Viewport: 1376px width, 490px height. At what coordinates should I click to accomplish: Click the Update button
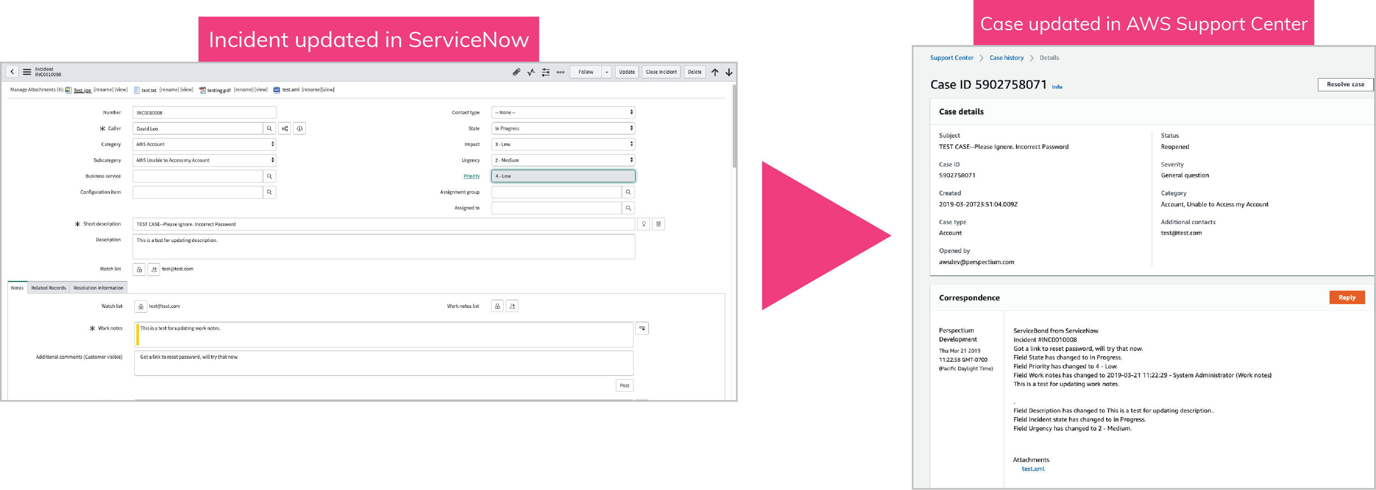(x=627, y=72)
